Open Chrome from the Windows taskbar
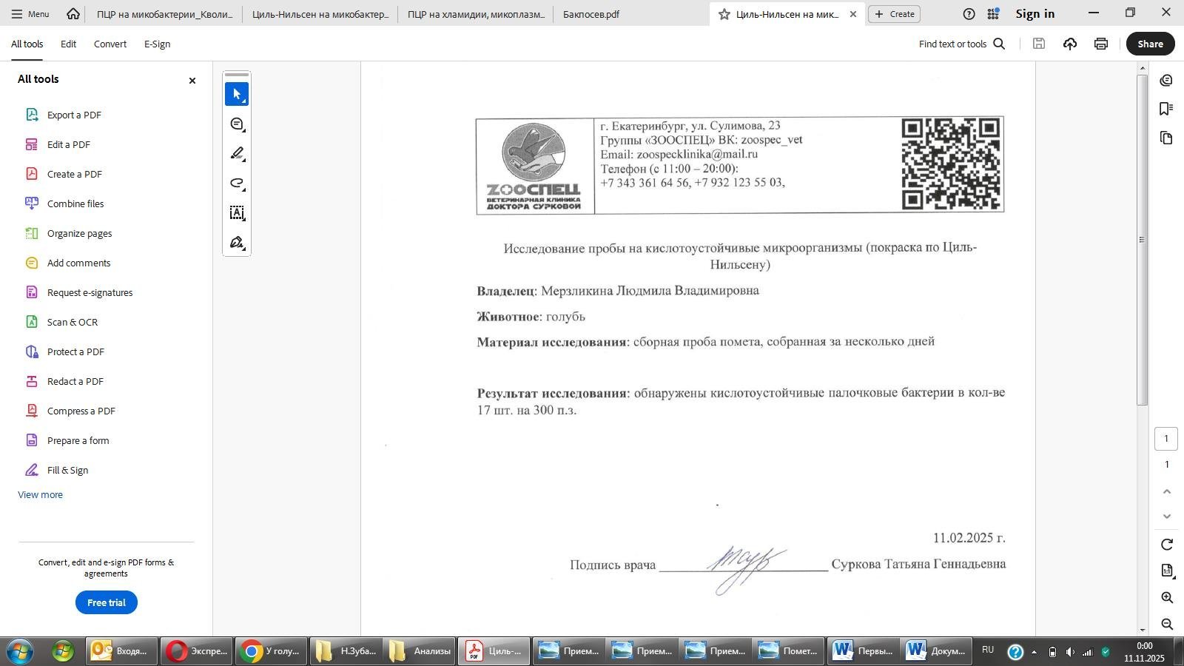Screen dimensions: 1184x666 271,651
